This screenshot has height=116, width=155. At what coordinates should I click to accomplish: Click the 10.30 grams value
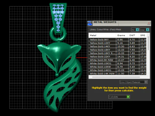coord(121,46)
